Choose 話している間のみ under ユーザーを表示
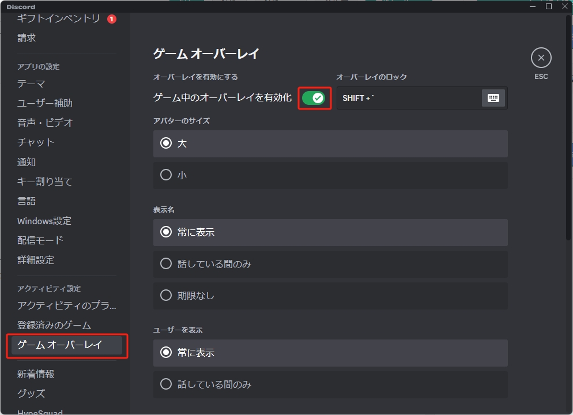Screen dimensions: 573x415 click(x=330, y=384)
